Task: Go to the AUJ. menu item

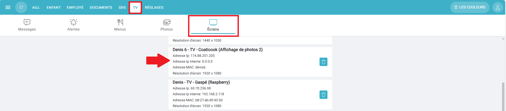Action: click(x=36, y=7)
